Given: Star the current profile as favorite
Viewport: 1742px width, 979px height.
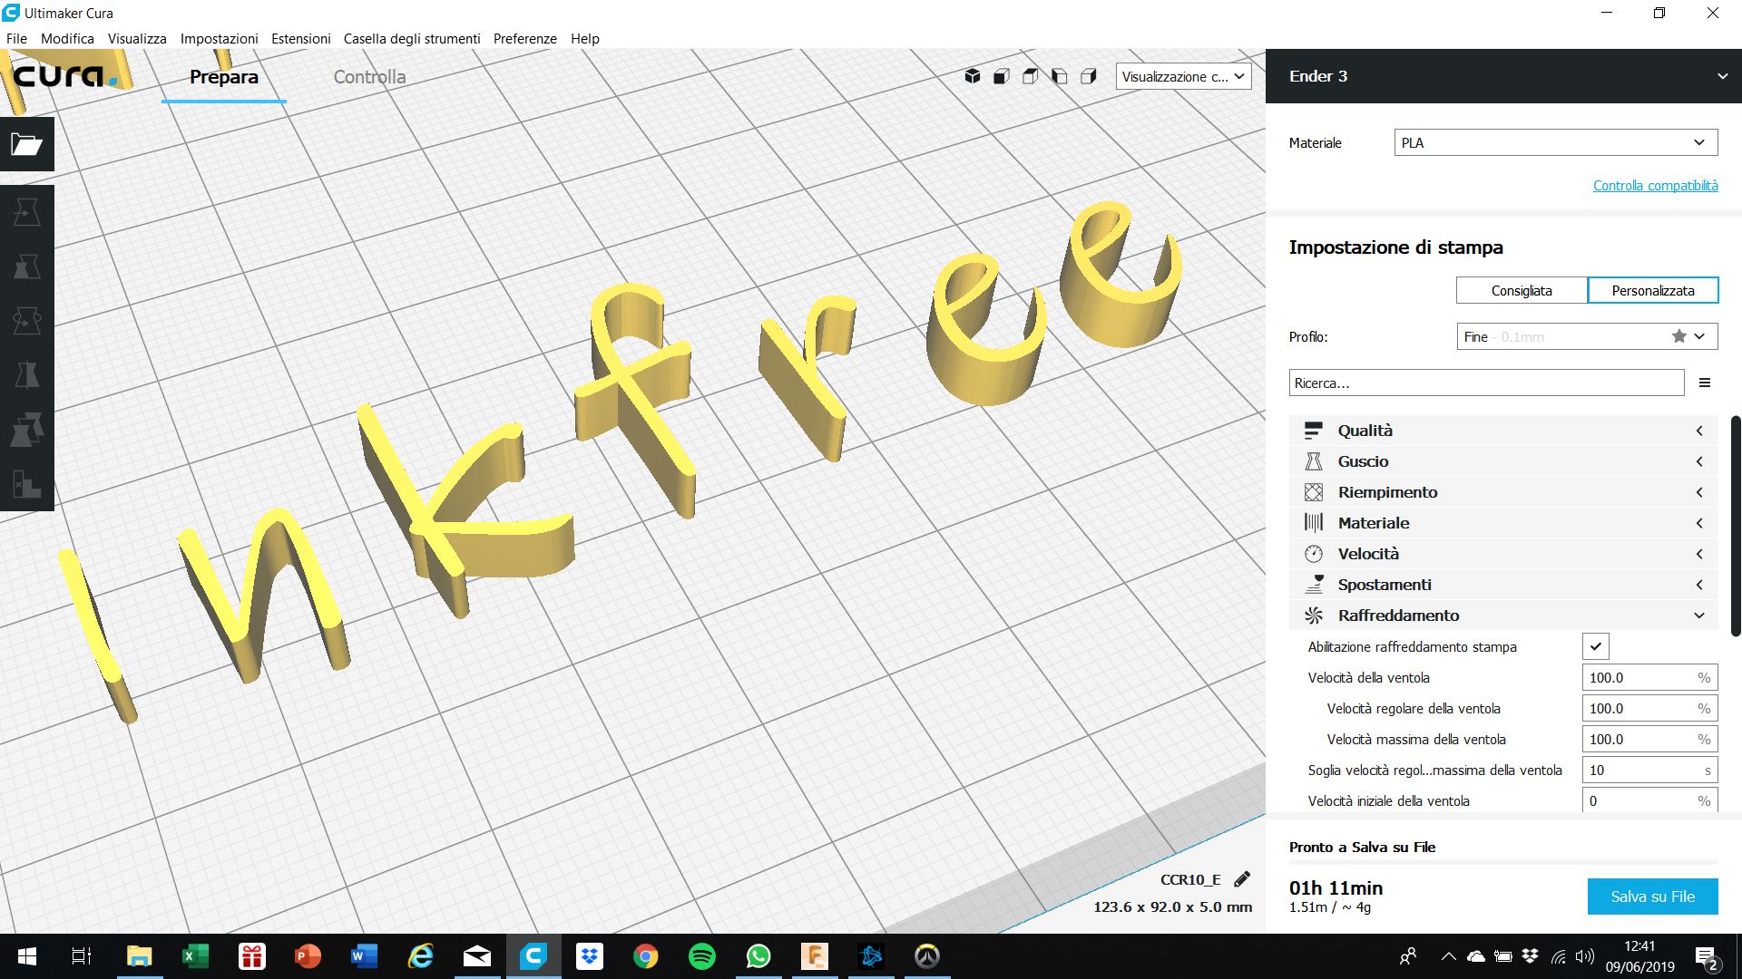Looking at the screenshot, I should (1678, 335).
